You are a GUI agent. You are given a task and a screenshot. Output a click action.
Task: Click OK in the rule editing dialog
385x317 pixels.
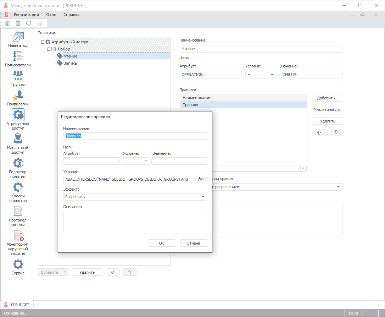[x=162, y=243]
